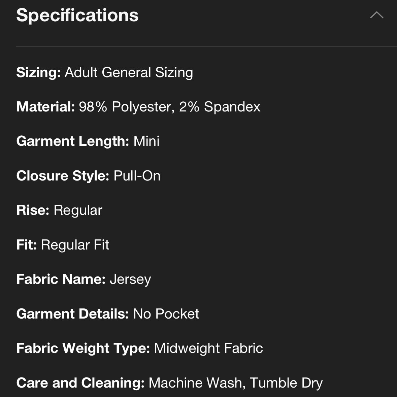Click the Adult General Sizing value
Screen dimensions: 397x397
point(129,72)
